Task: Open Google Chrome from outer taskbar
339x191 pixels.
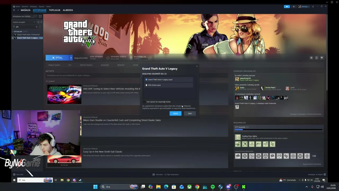Action: [197, 187]
